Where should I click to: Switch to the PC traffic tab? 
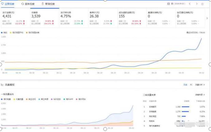pyautogui.click(x=191, y=85)
